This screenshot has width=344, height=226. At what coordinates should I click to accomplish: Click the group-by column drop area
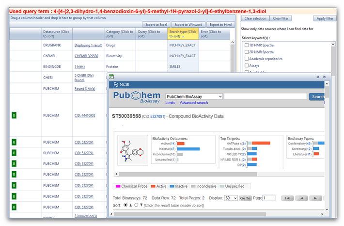pos(122,18)
